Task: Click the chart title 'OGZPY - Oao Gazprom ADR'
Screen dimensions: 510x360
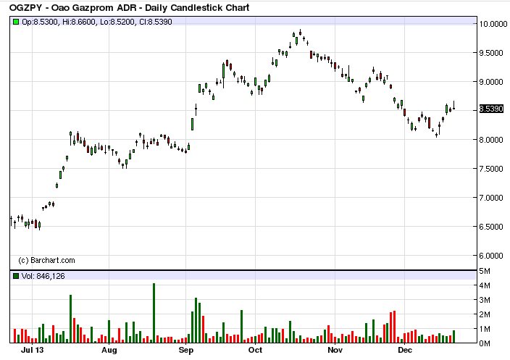Action: 73,7
